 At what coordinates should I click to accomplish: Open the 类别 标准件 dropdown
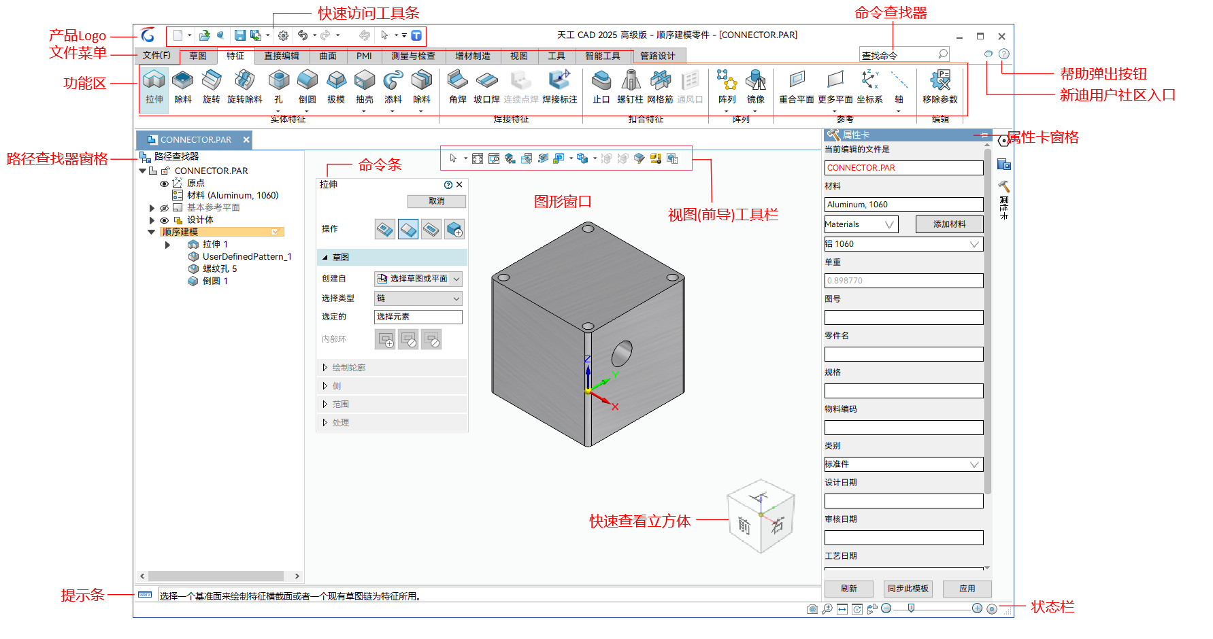coord(903,464)
